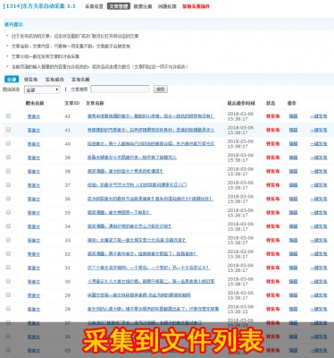Open the title link of article ID 33
This screenshot has height=358, width=334.
[137, 240]
